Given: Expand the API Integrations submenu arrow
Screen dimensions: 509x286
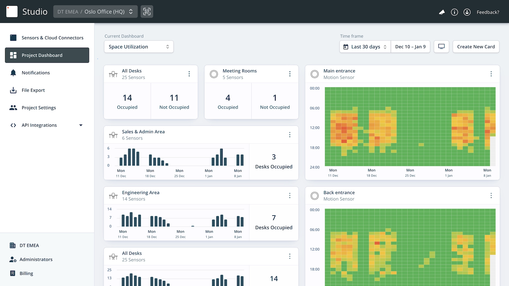Looking at the screenshot, I should (x=81, y=125).
